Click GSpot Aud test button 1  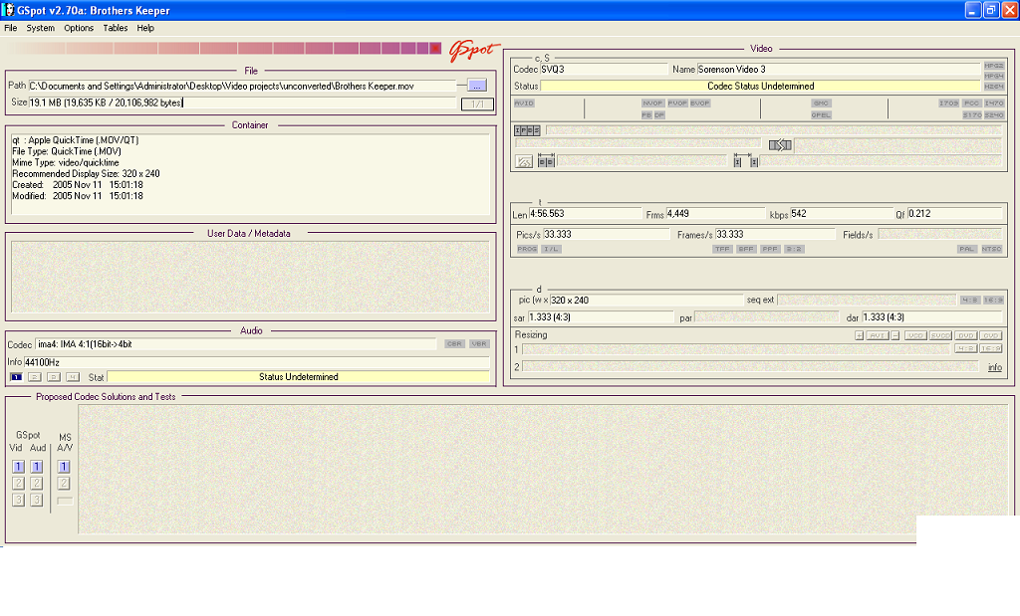click(x=37, y=467)
